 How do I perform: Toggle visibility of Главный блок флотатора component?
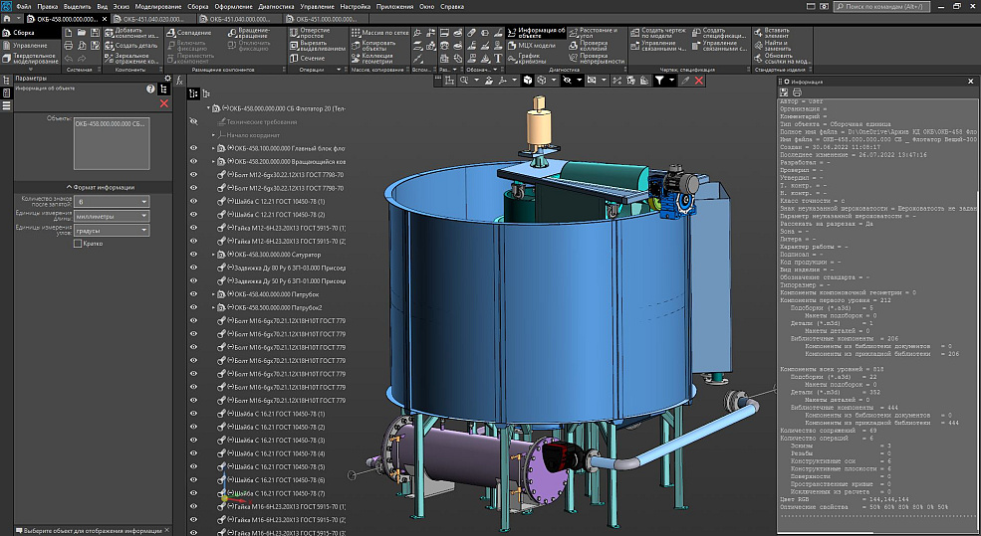tap(194, 148)
